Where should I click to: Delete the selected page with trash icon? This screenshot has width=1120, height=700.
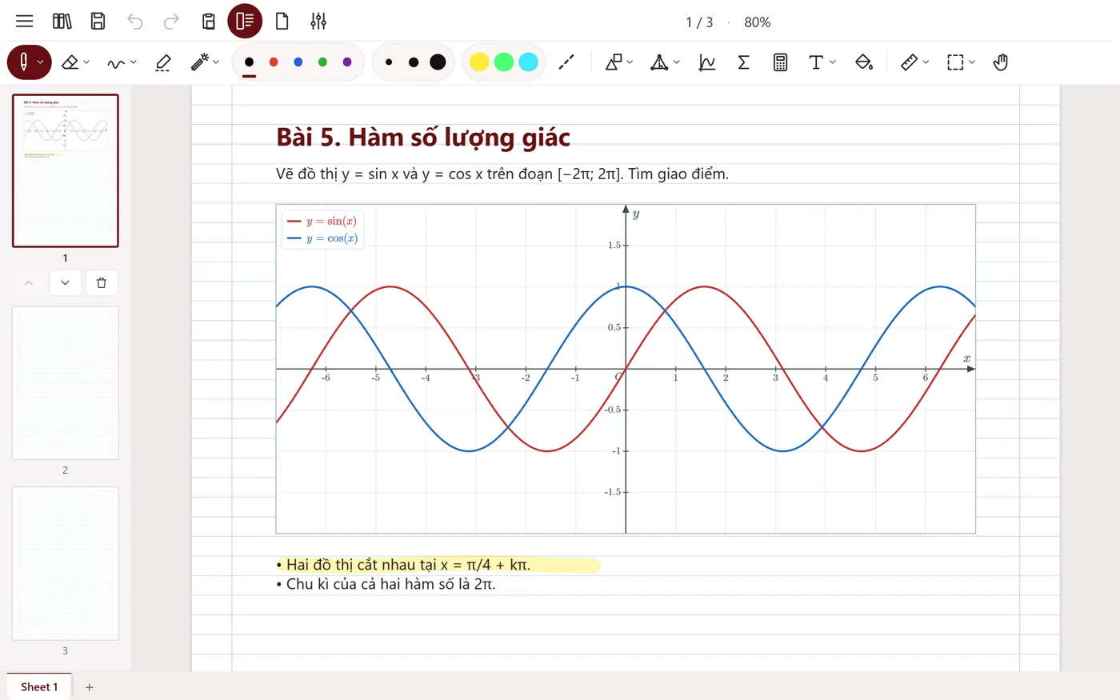pos(102,282)
